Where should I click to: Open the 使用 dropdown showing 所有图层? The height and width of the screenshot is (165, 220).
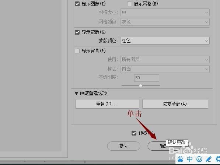(165, 59)
